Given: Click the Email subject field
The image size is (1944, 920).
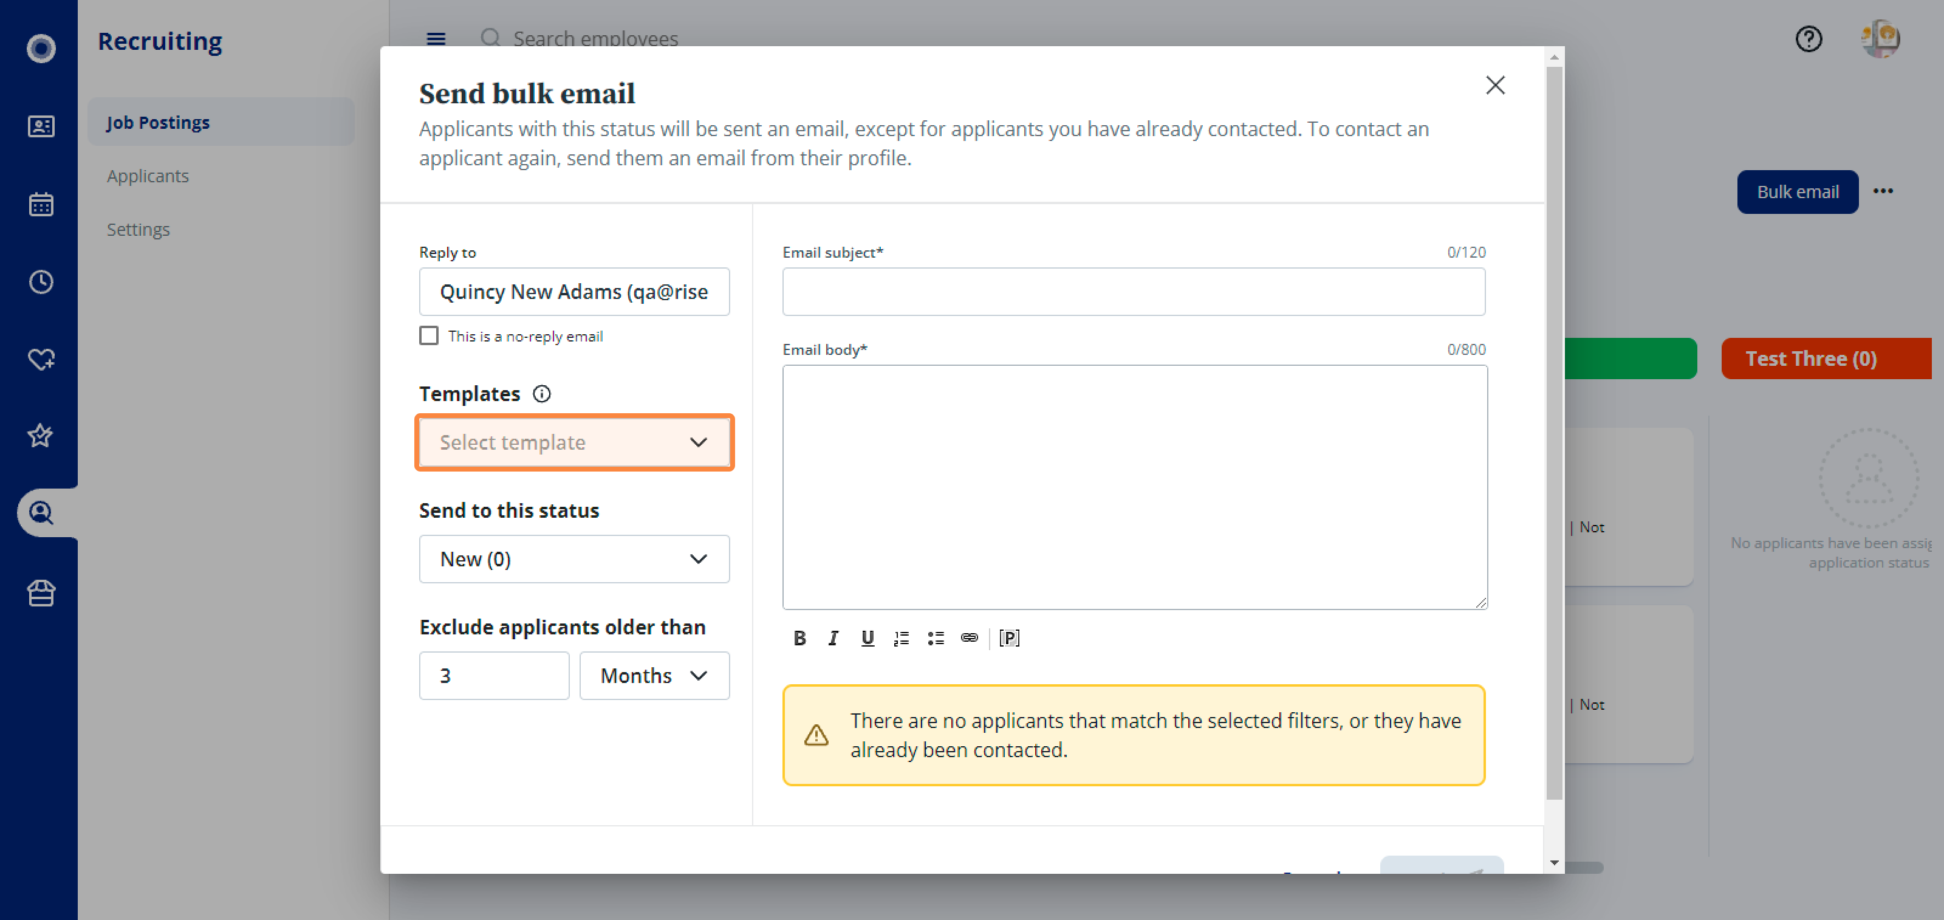Looking at the screenshot, I should coord(1134,291).
